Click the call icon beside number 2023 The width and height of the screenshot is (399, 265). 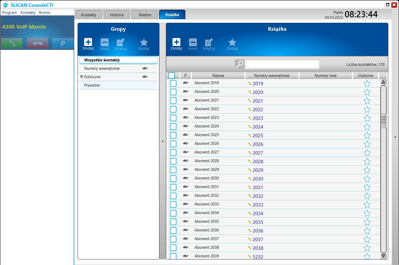[x=250, y=118]
